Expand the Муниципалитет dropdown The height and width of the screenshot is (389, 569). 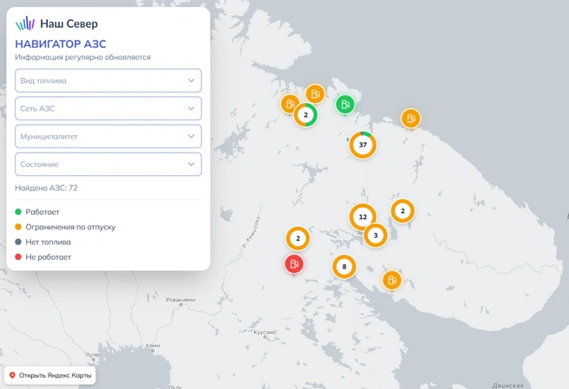108,136
